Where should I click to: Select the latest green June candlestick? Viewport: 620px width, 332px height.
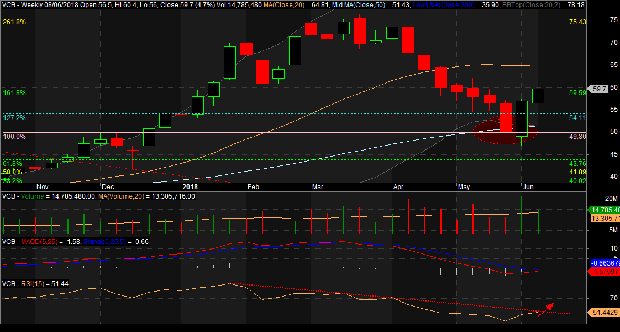(x=538, y=96)
